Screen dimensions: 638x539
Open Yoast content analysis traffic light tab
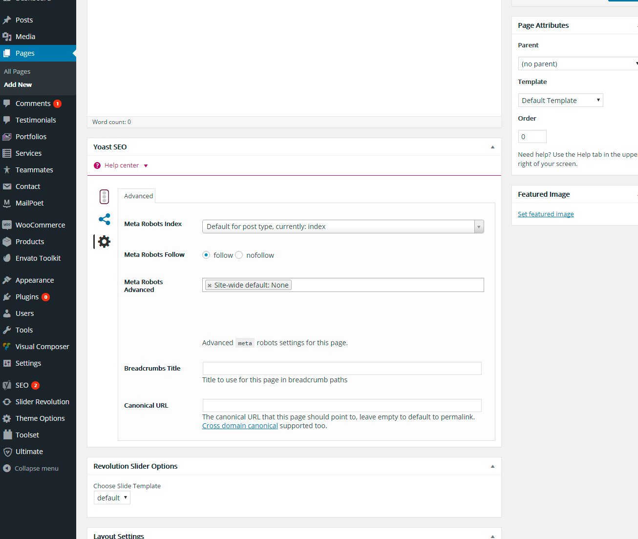point(104,197)
